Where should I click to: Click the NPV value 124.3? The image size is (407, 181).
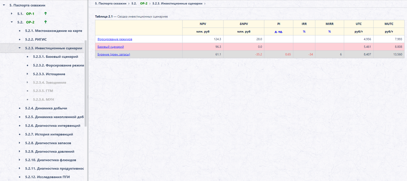pyautogui.click(x=217, y=39)
